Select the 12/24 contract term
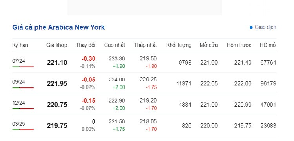This screenshot has width=294, height=141. tap(18, 103)
